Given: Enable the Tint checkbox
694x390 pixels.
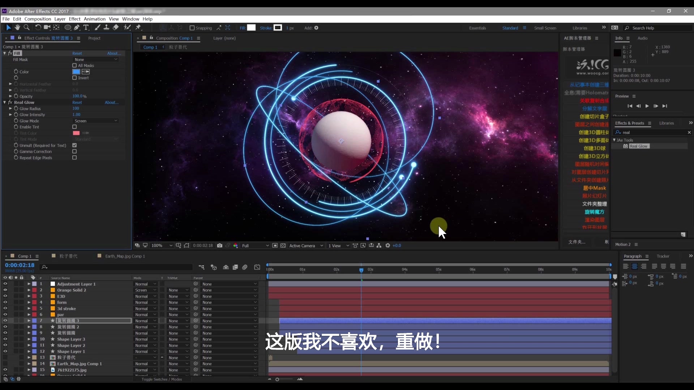Looking at the screenshot, I should pos(74,127).
